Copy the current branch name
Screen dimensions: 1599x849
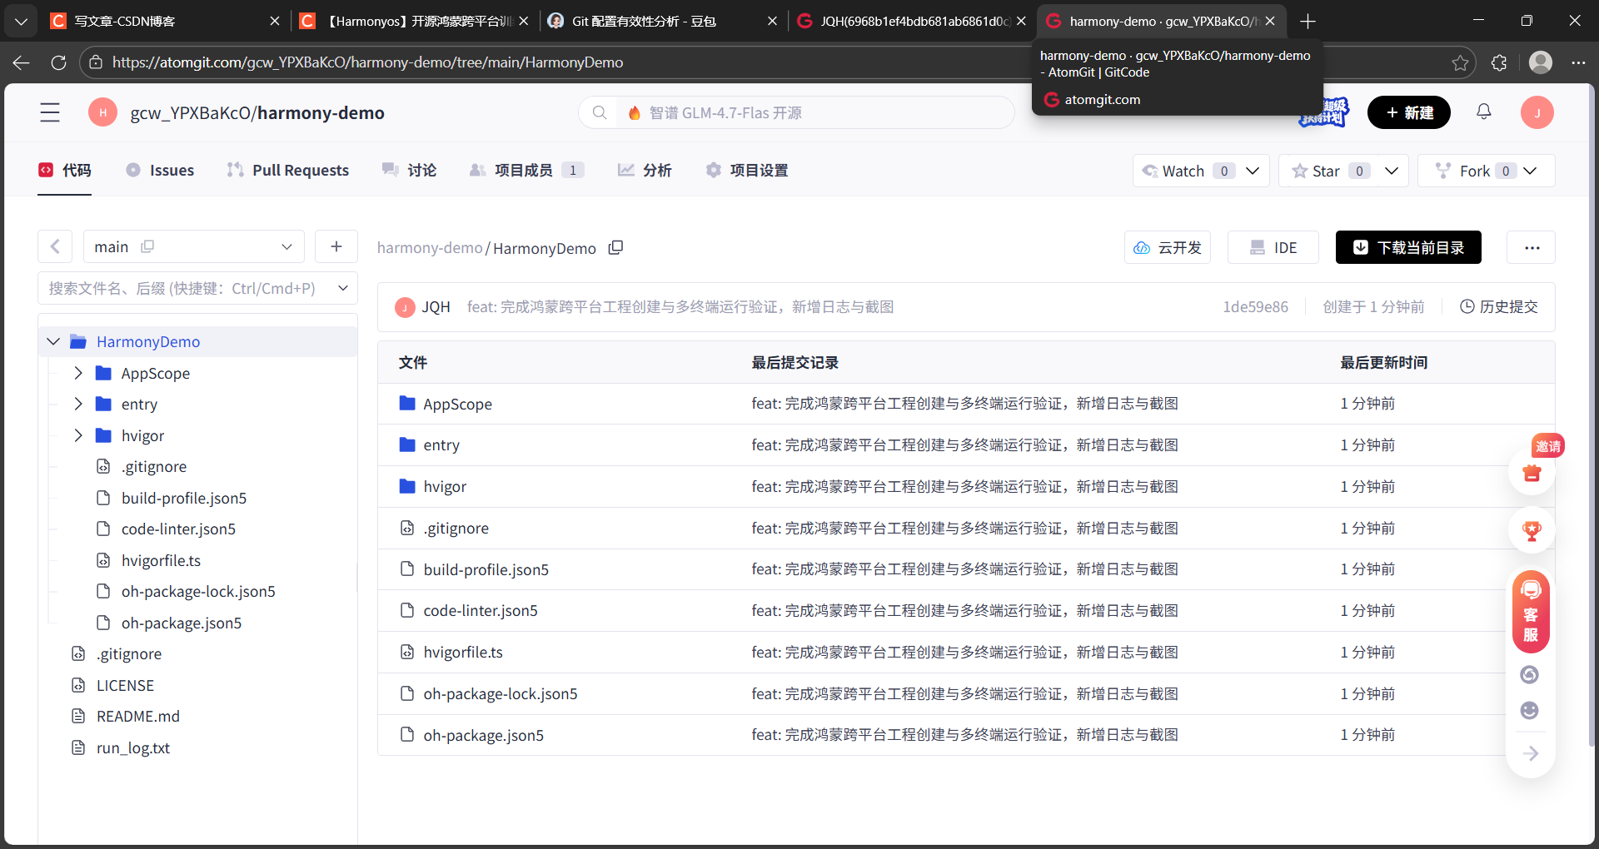point(147,246)
